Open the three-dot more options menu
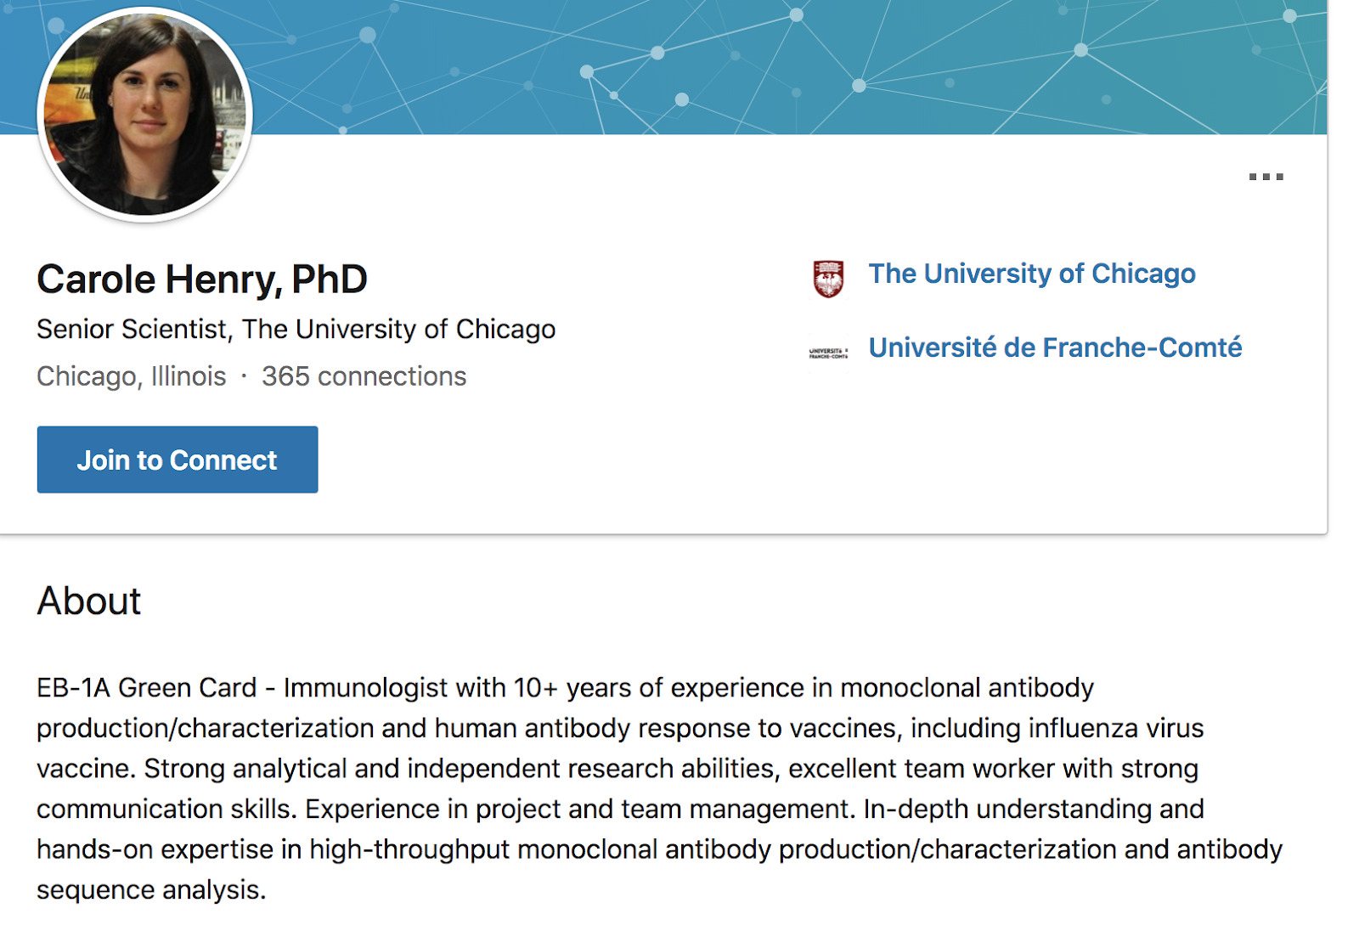 [x=1266, y=177]
